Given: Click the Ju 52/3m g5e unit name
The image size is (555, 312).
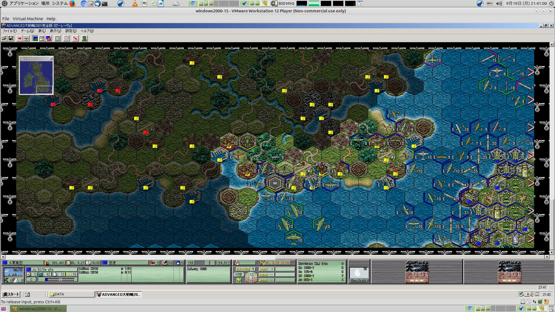Looking at the screenshot, I should [x=43, y=270].
